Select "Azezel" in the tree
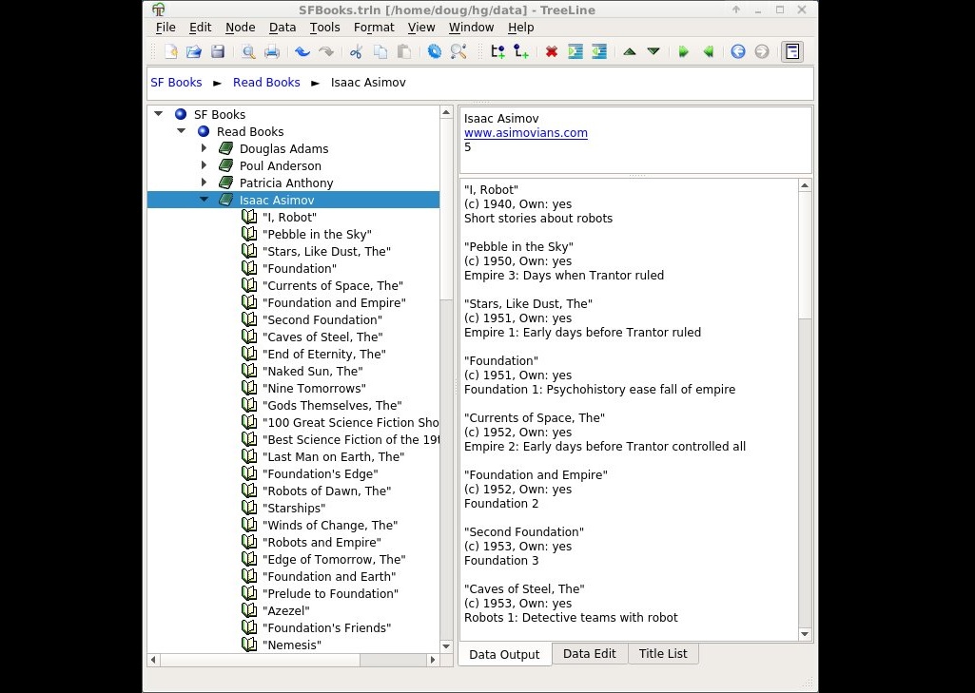This screenshot has height=693, width=975. point(286,610)
